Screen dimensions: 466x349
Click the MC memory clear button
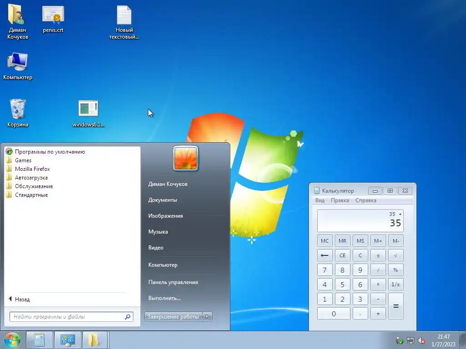(x=324, y=241)
